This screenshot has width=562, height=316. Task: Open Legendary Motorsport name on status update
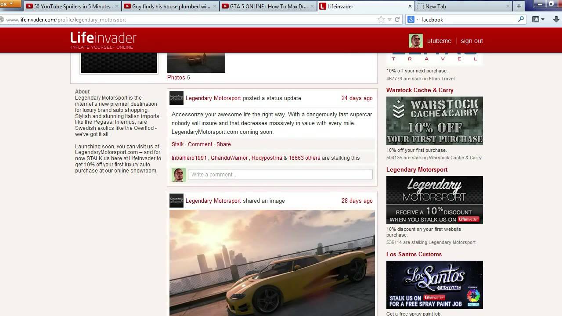pos(213,98)
